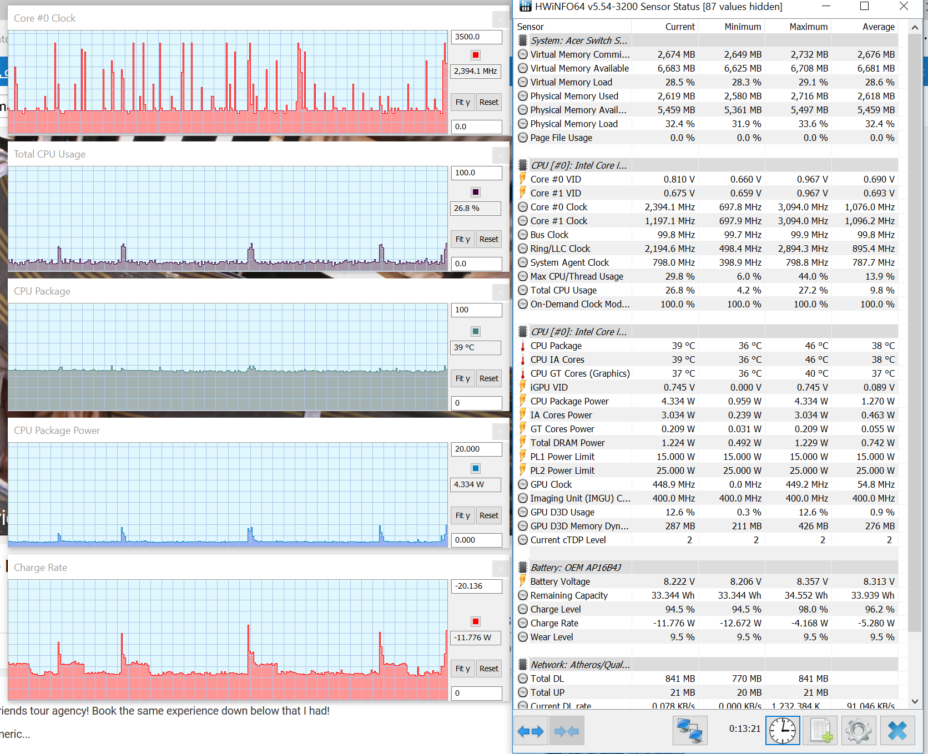Click the log file save icon

coord(821,731)
